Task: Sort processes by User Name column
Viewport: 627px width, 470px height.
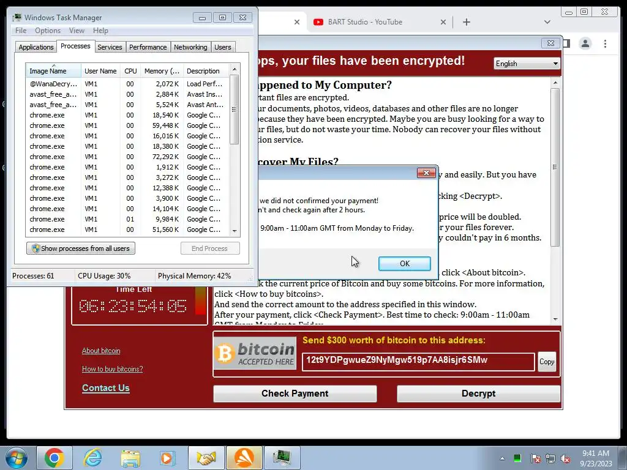Action: pos(100,71)
